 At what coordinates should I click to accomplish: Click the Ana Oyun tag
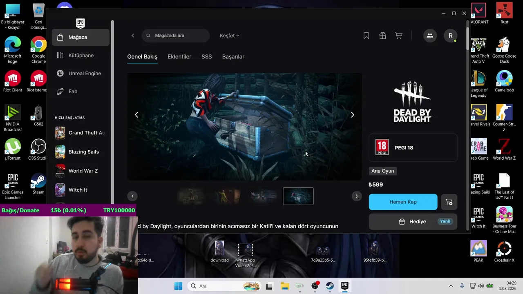point(383,171)
